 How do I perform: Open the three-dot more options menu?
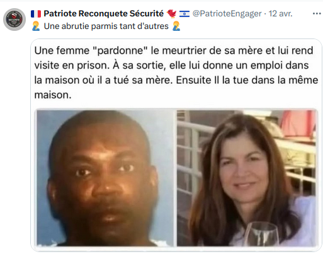click(317, 14)
